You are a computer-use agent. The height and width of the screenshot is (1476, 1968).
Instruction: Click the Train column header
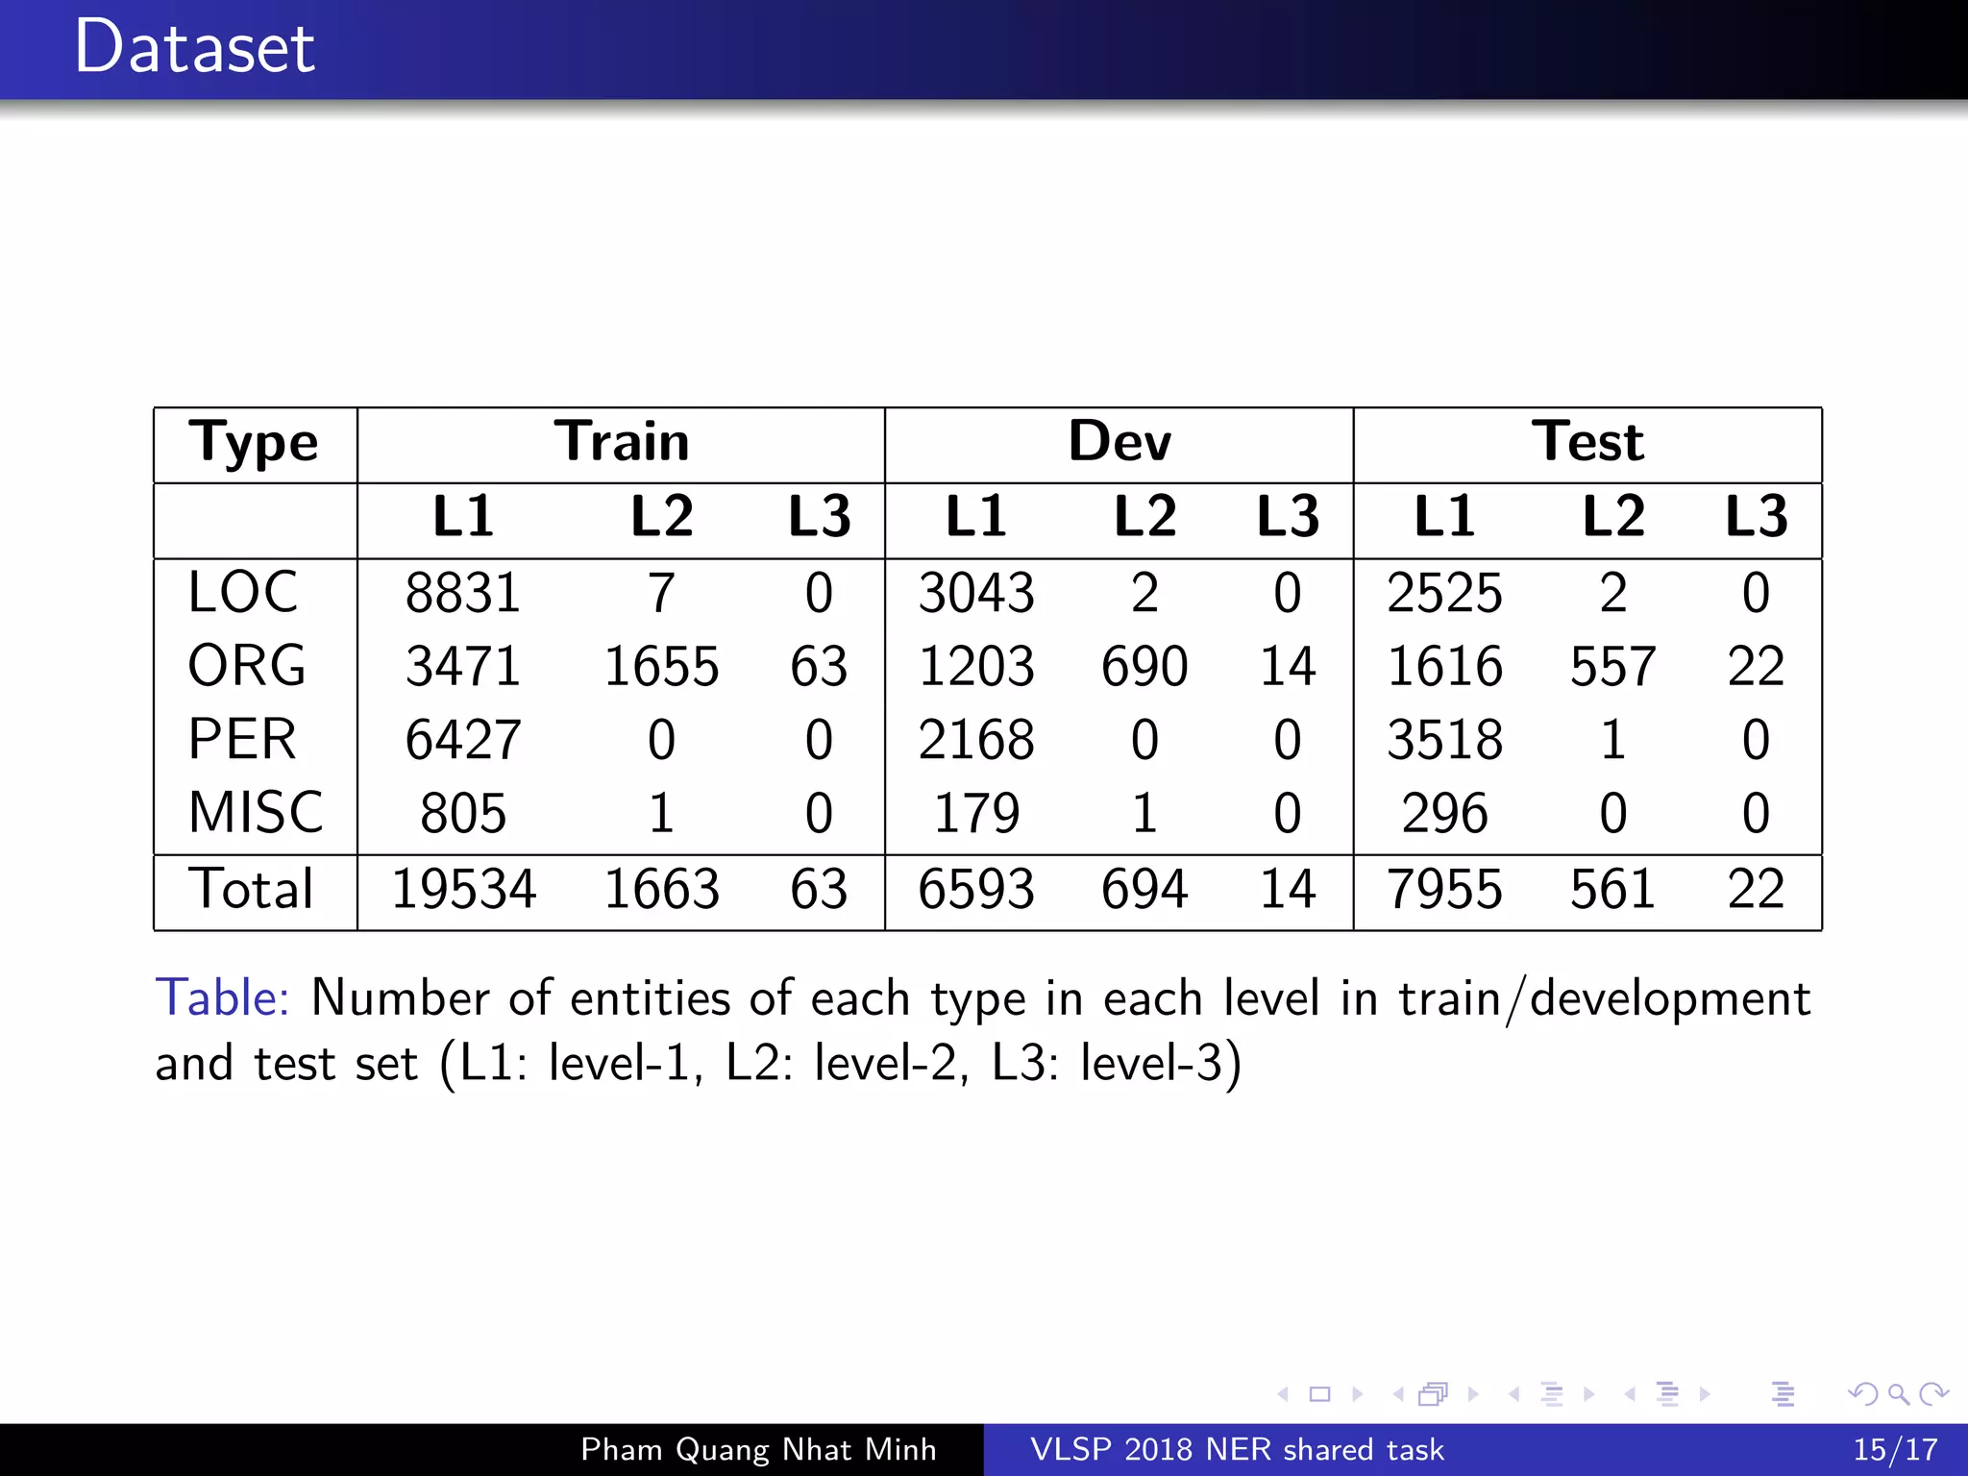pyautogui.click(x=622, y=442)
